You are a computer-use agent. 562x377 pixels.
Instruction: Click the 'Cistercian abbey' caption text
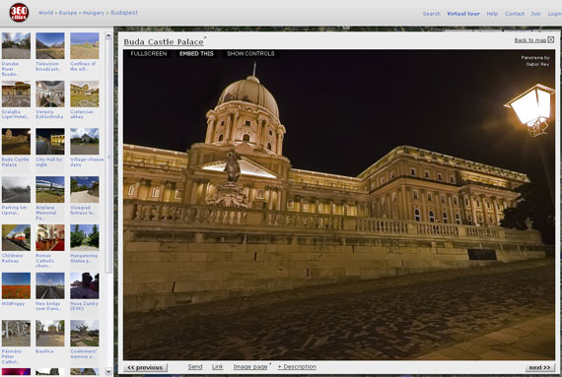(x=82, y=114)
